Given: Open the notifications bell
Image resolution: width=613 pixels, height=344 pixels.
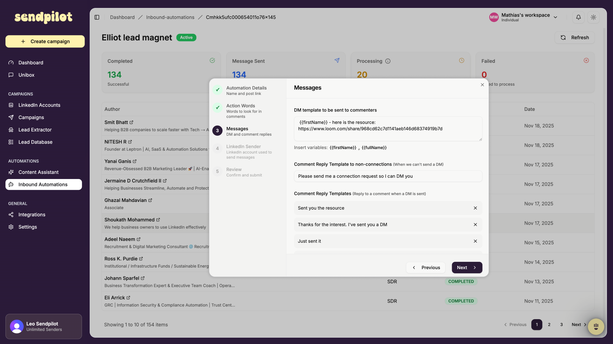Looking at the screenshot, I should (578, 17).
